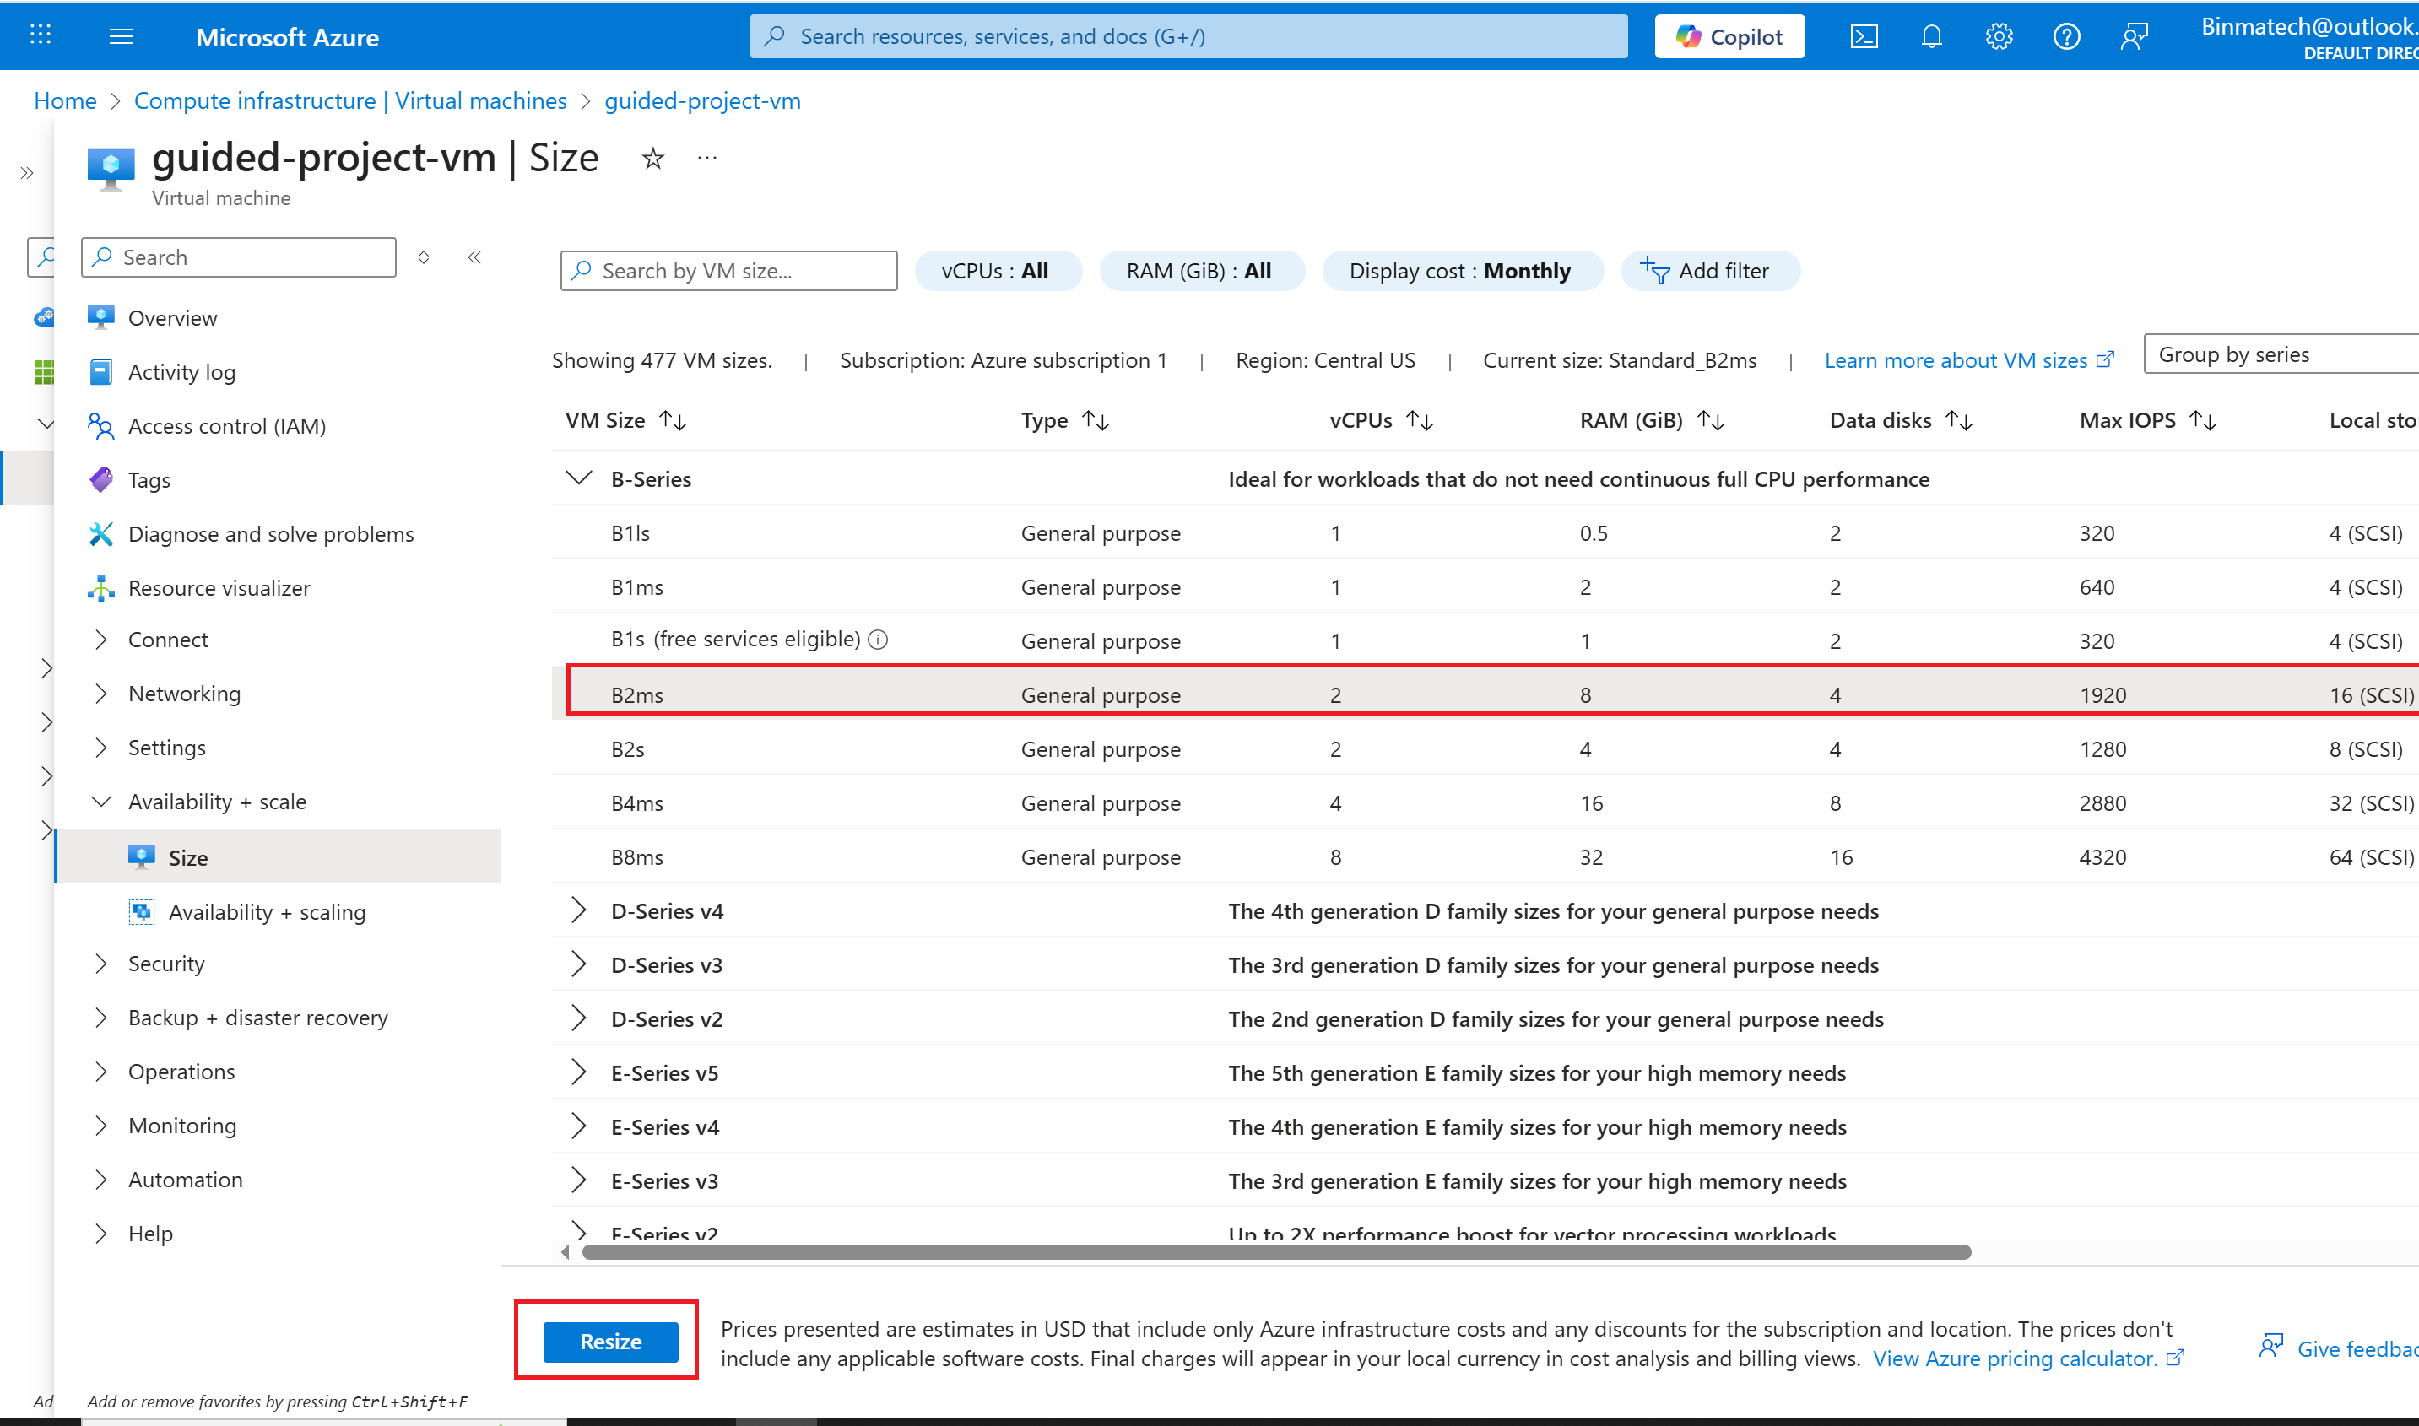
Task: Collapse the sidebar with double-chevron icon
Action: (474, 257)
